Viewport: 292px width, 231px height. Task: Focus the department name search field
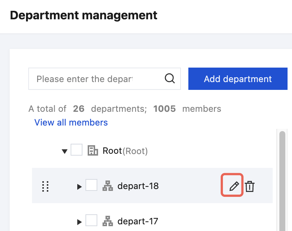pos(104,79)
